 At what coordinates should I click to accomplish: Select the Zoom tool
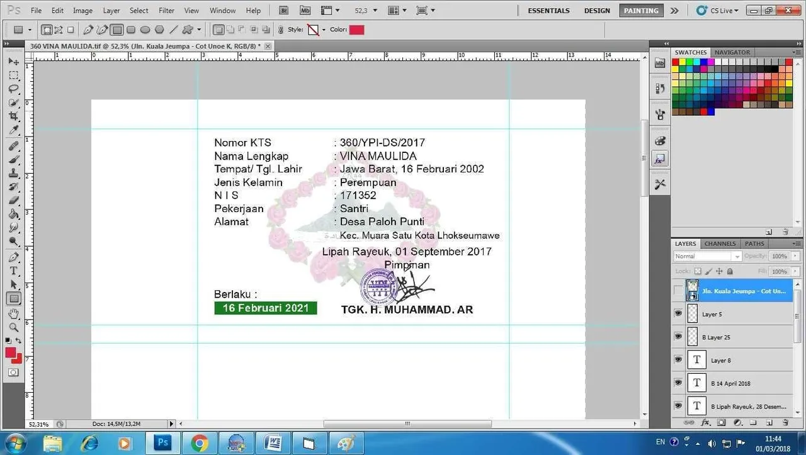pyautogui.click(x=13, y=327)
